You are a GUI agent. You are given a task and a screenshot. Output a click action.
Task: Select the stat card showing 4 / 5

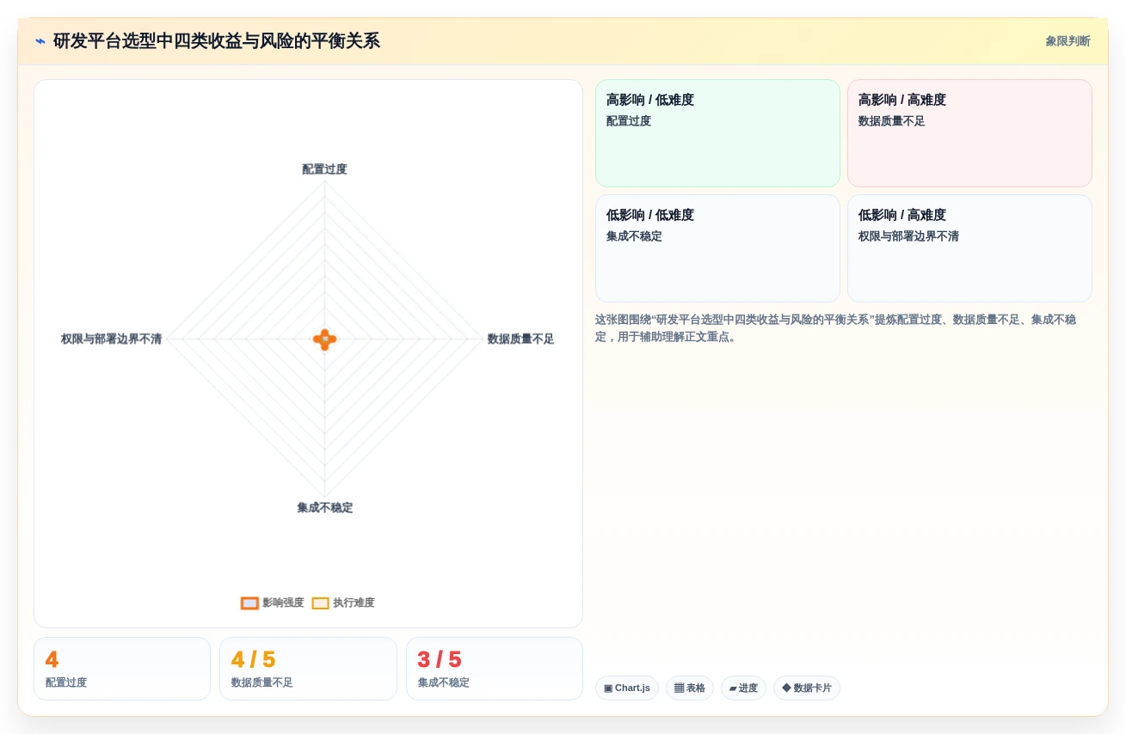pyautogui.click(x=308, y=669)
